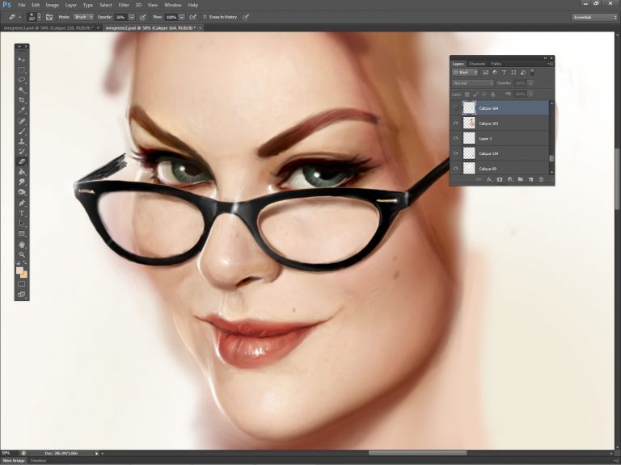Add a layer mask
The height and width of the screenshot is (465, 621).
pyautogui.click(x=500, y=179)
